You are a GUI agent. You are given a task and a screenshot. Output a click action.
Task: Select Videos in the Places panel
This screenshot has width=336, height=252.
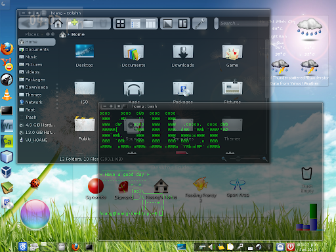37,72
